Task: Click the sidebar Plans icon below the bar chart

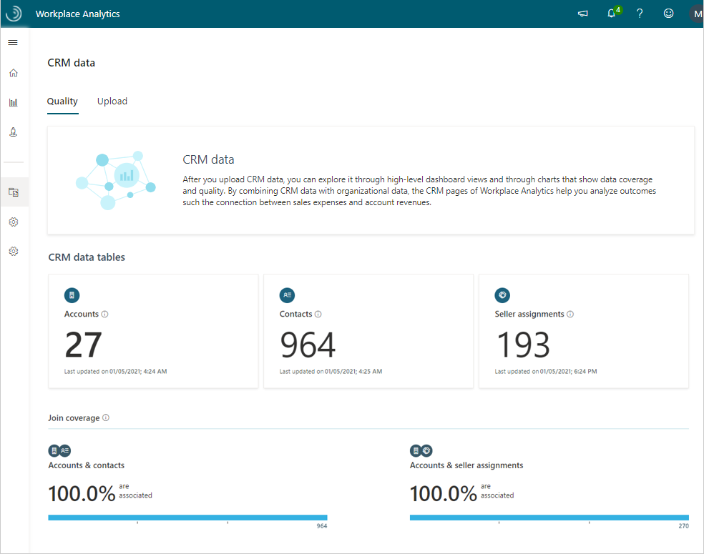Action: pyautogui.click(x=14, y=132)
